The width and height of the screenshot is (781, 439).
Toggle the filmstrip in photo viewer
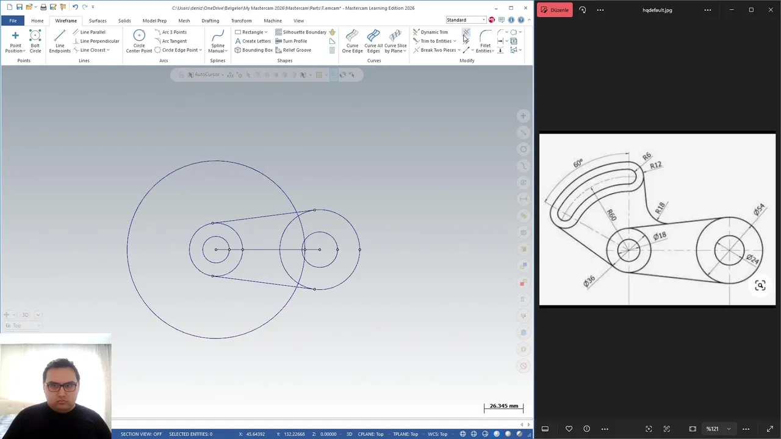pos(545,429)
